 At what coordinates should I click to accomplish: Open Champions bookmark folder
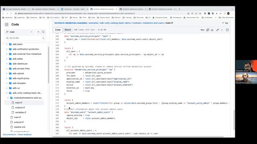32,18
